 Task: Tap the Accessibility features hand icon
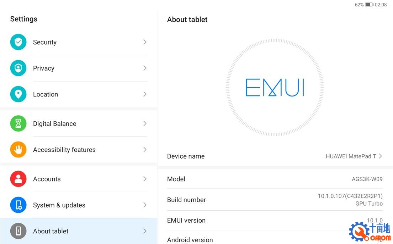[x=18, y=150]
